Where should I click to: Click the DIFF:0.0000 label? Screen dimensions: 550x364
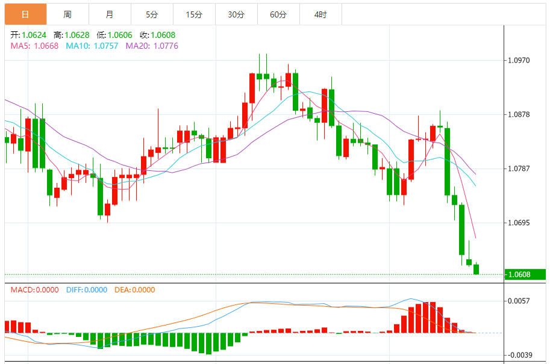coord(87,290)
